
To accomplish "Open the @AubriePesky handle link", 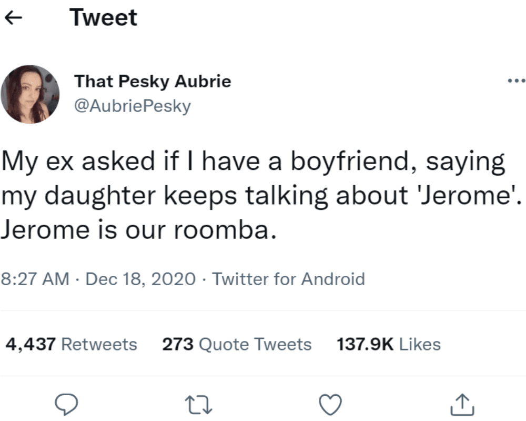I will tap(132, 106).
